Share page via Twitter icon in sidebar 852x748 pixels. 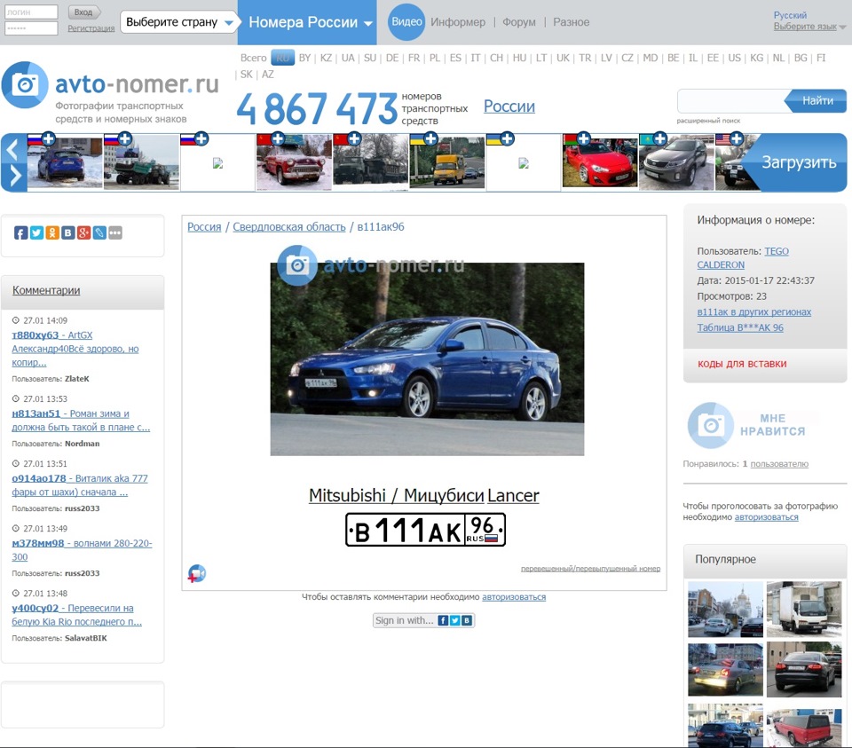pyautogui.click(x=36, y=233)
